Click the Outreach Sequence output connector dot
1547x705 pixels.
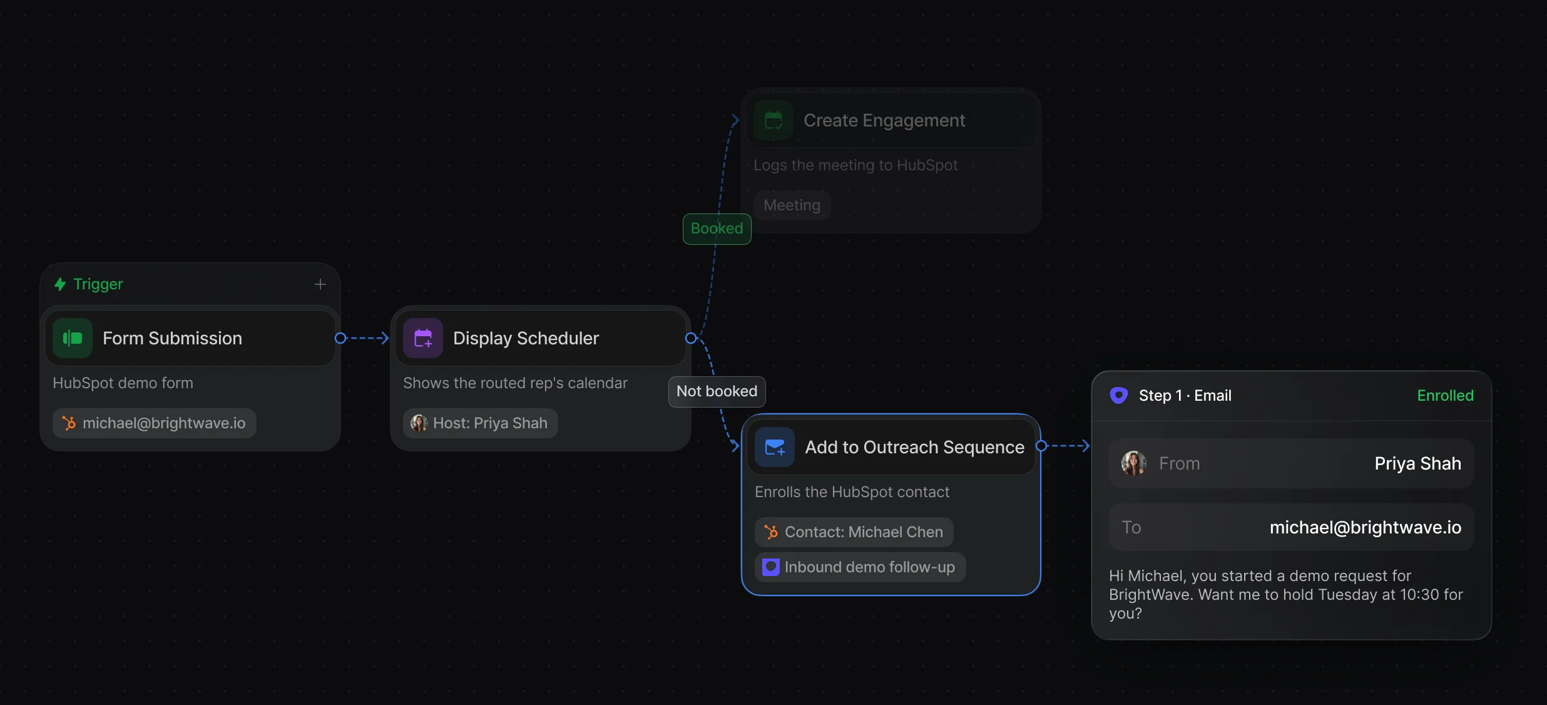pyautogui.click(x=1041, y=446)
